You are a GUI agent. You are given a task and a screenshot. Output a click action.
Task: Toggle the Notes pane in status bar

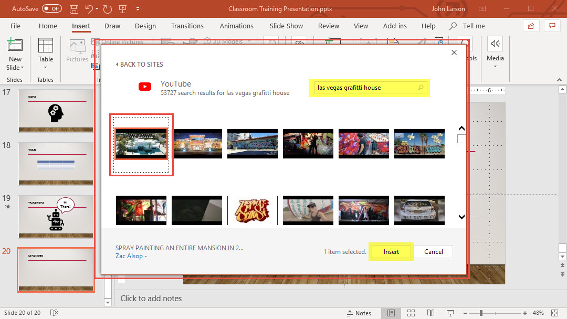[358, 313]
